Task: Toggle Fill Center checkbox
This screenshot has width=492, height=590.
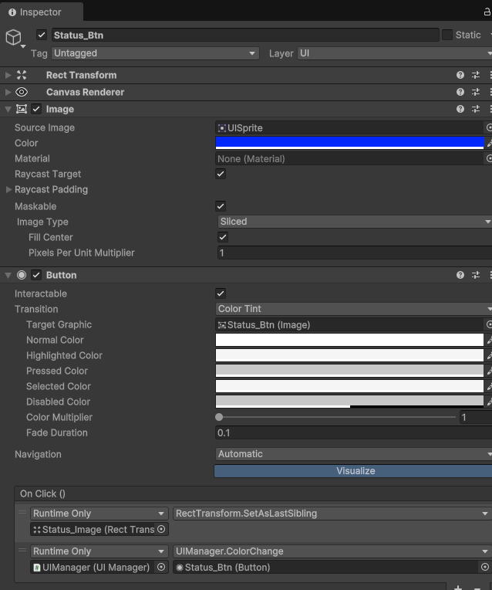Action: coord(223,237)
